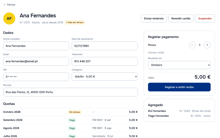Edit Nome completo field
This screenshot has width=220, height=138.
[x=36, y=46]
